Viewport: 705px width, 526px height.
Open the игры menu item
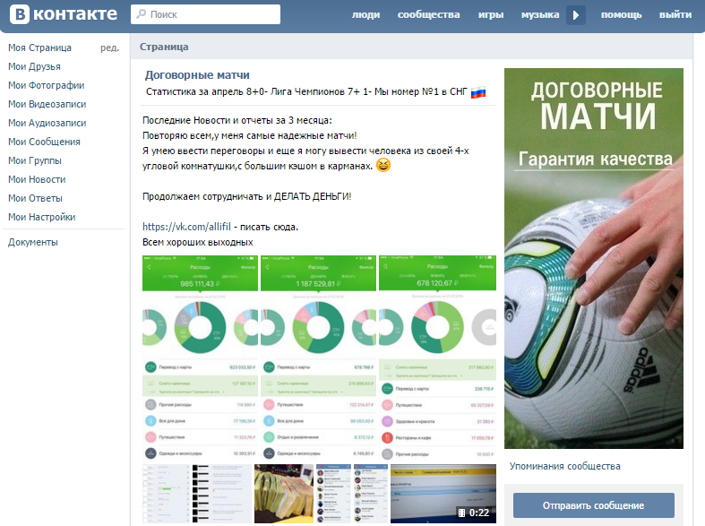[491, 14]
